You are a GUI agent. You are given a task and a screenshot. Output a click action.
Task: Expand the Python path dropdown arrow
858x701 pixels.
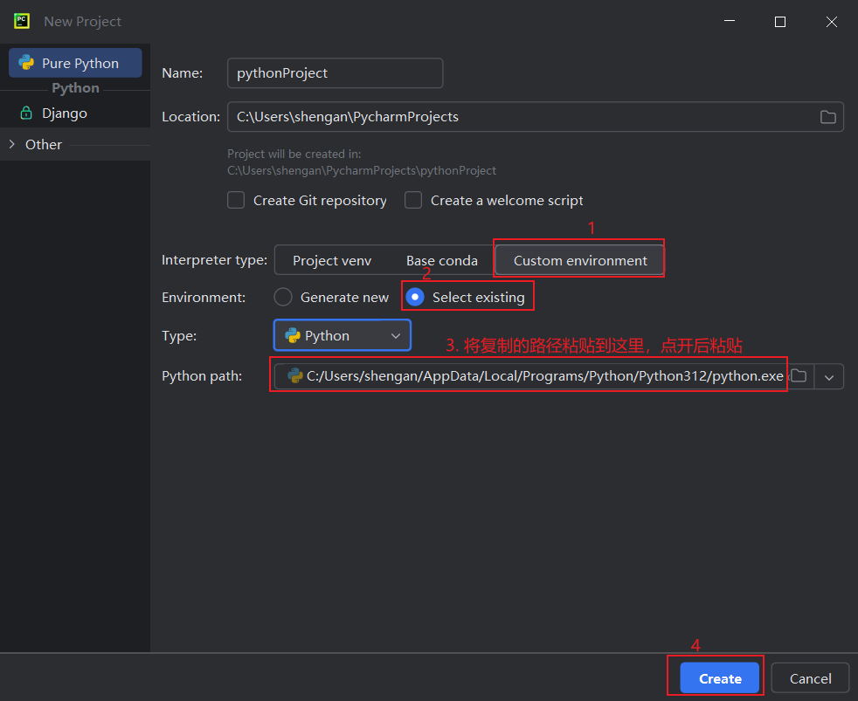click(829, 377)
